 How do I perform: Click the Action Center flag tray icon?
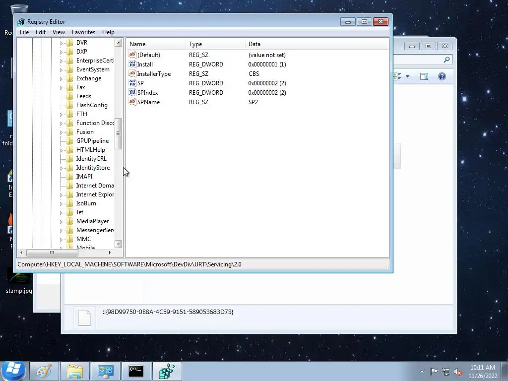pyautogui.click(x=434, y=371)
